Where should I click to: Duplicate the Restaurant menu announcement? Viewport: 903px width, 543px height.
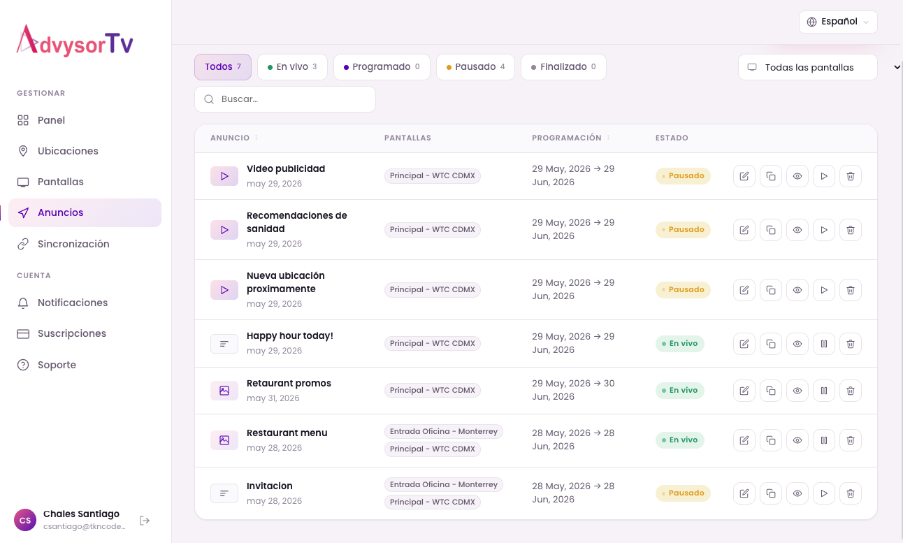[x=771, y=440]
